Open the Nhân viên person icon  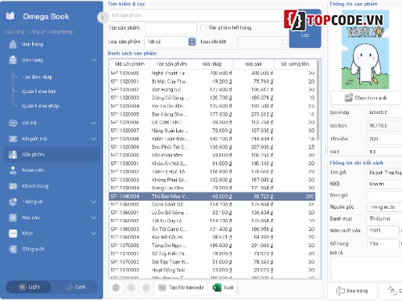[x=13, y=170]
